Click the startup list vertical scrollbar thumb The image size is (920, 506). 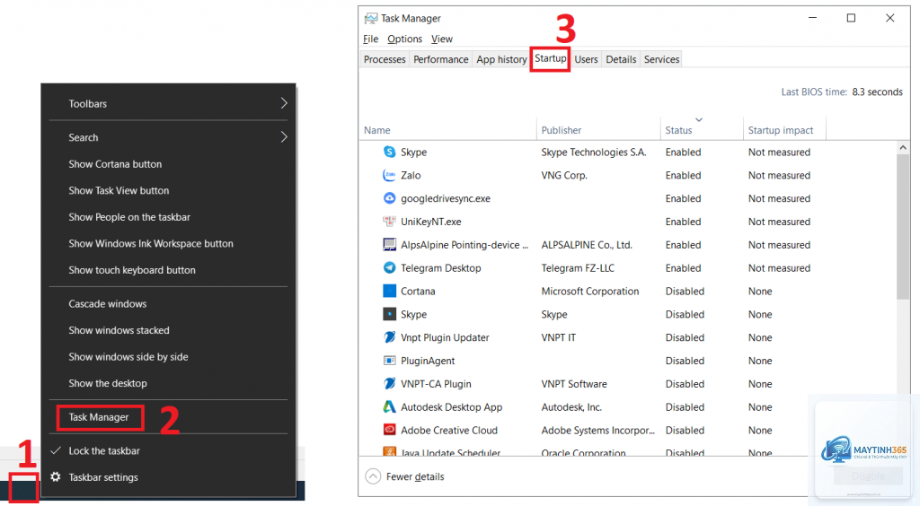point(902,227)
